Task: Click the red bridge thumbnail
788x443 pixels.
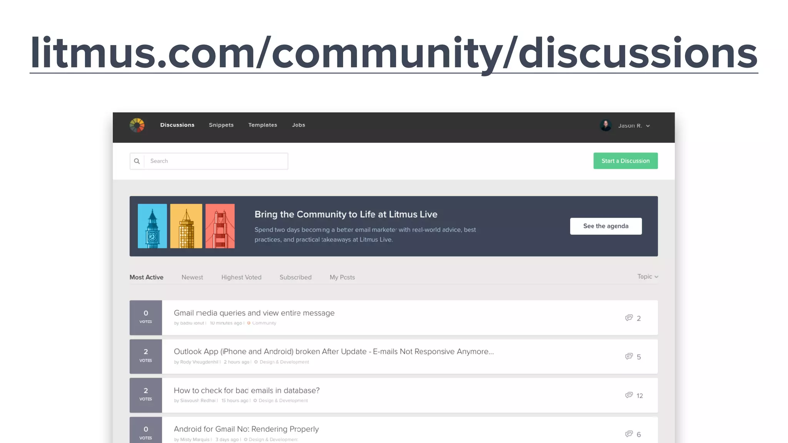Action: (220, 226)
